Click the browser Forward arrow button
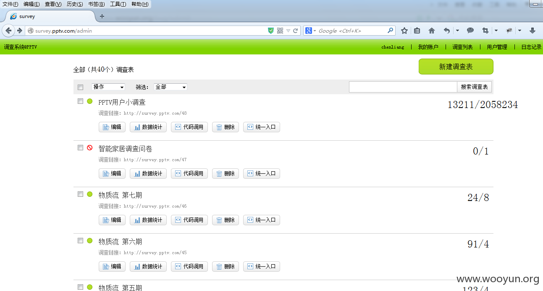This screenshot has height=291, width=543. click(19, 31)
